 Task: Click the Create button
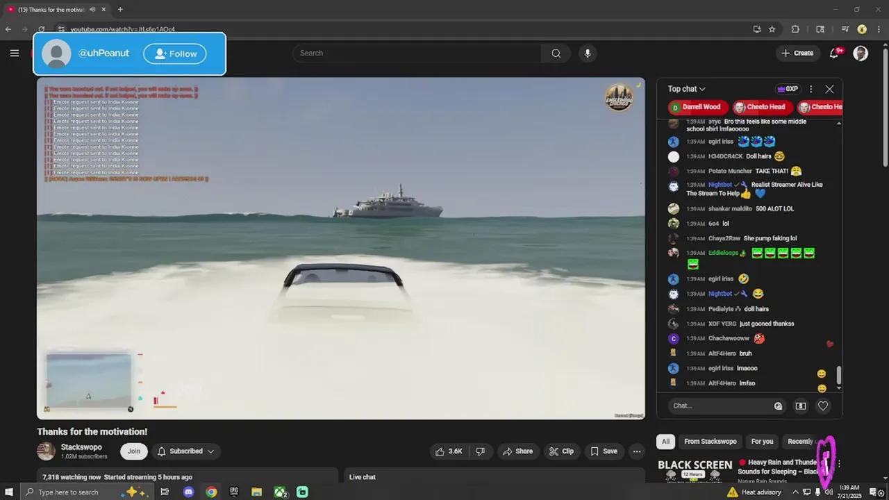(x=797, y=53)
